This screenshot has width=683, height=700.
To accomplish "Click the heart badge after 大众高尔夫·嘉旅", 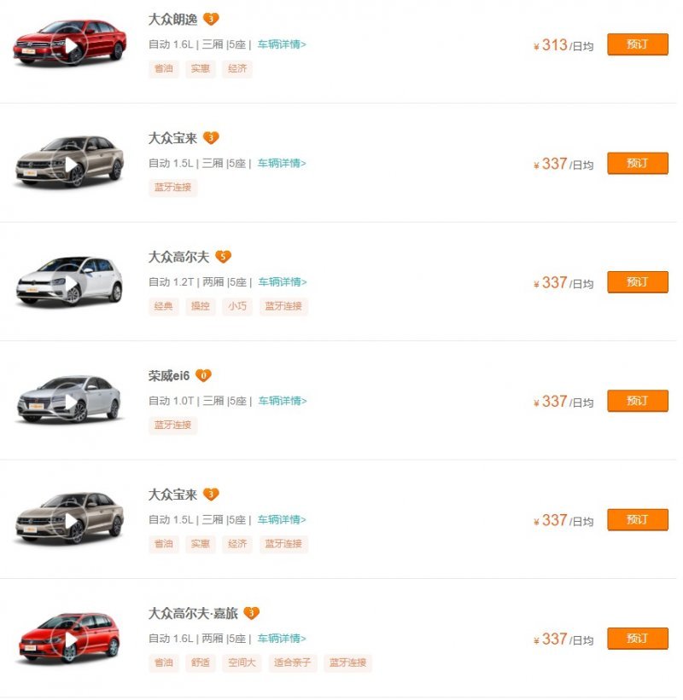I will pyautogui.click(x=251, y=613).
